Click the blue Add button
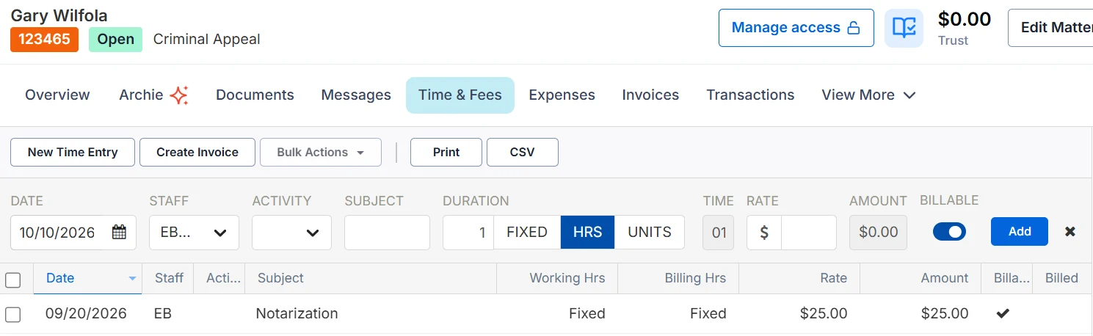1093x336 pixels. point(1020,231)
